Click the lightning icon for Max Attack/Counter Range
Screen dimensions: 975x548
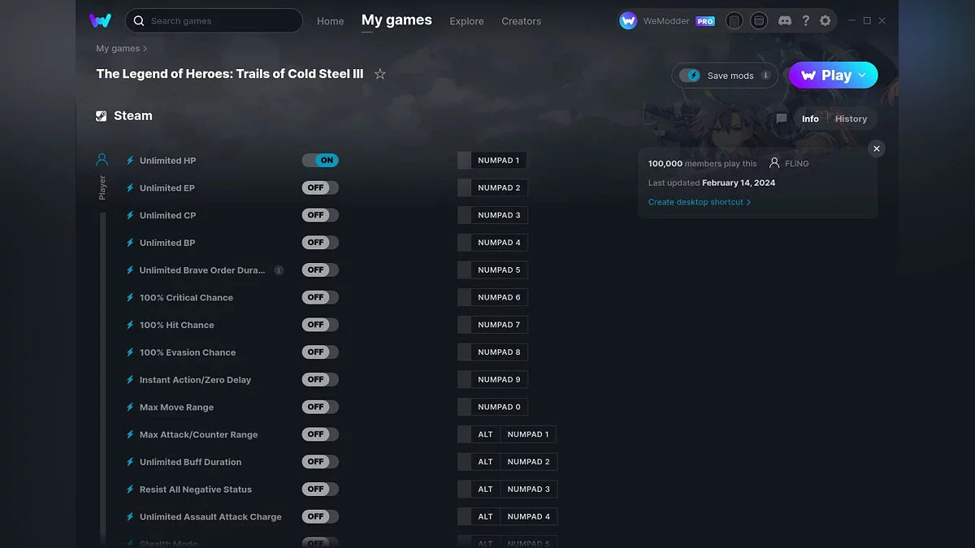(x=130, y=434)
